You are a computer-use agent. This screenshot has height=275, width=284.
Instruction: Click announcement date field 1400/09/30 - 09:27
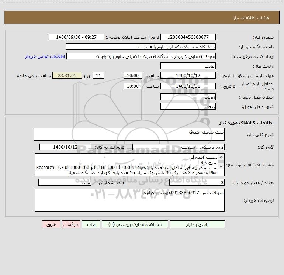pyautogui.click(x=76, y=37)
